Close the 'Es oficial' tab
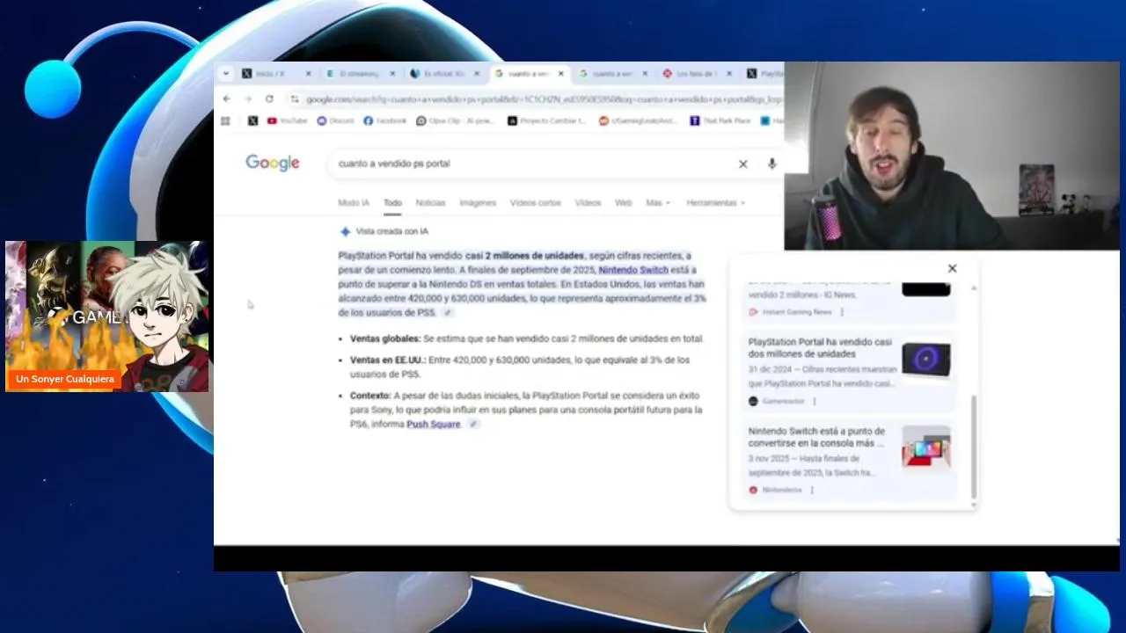Screen dimensions: 1126x633 pyautogui.click(x=477, y=74)
